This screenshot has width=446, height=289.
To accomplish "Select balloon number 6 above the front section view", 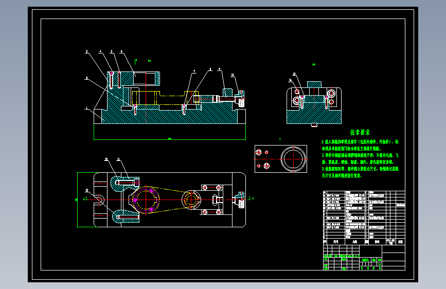I will coord(121,52).
